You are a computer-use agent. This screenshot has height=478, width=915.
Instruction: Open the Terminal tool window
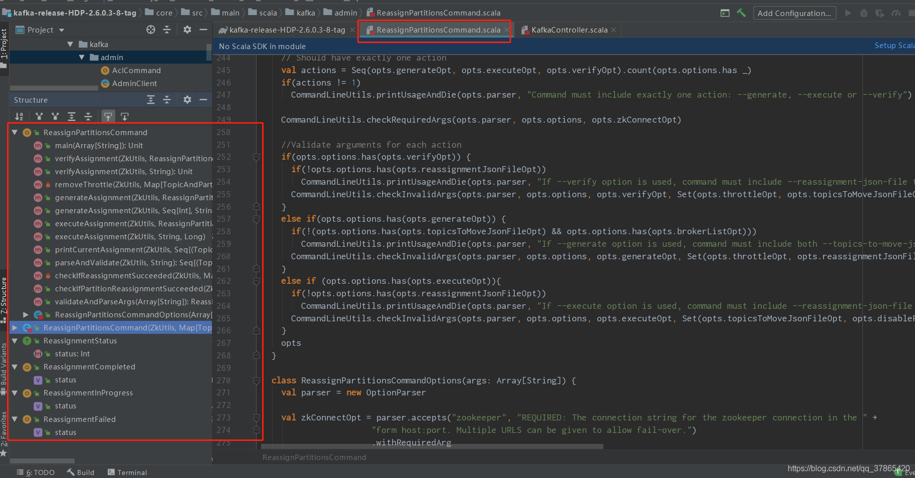point(127,472)
